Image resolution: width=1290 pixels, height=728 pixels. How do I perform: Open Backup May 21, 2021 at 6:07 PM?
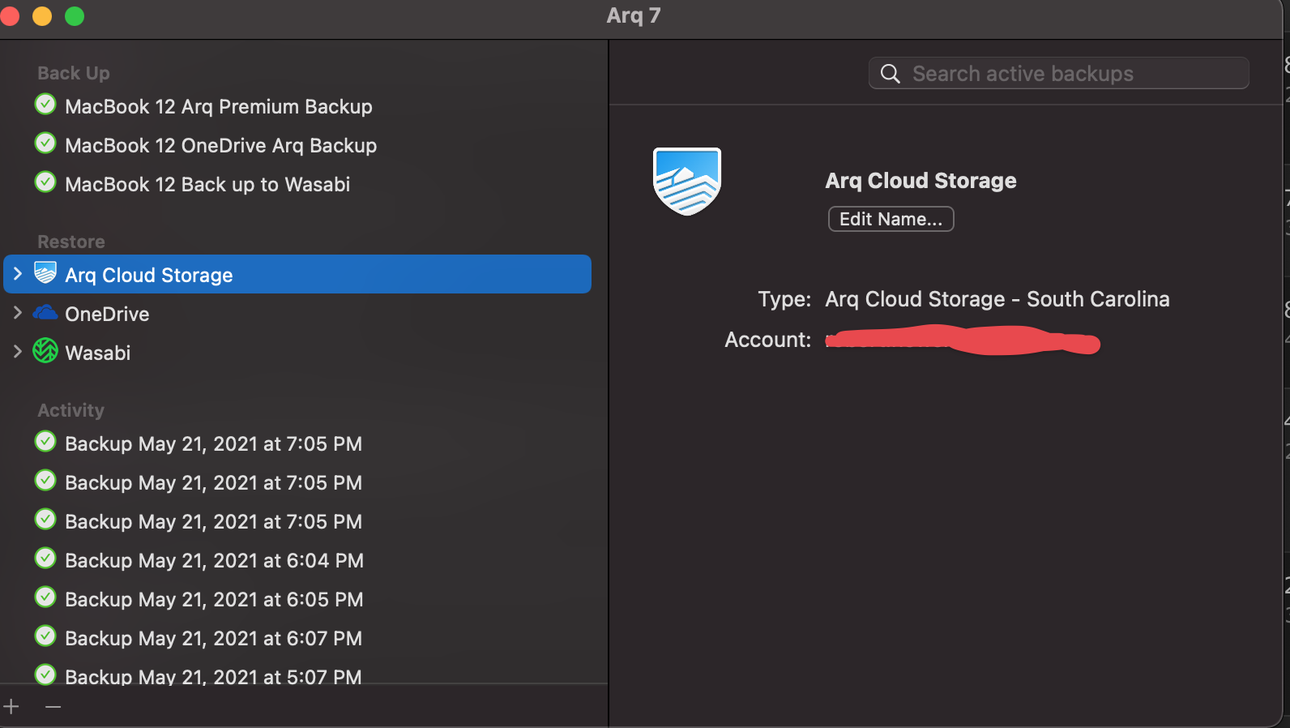[x=213, y=639]
